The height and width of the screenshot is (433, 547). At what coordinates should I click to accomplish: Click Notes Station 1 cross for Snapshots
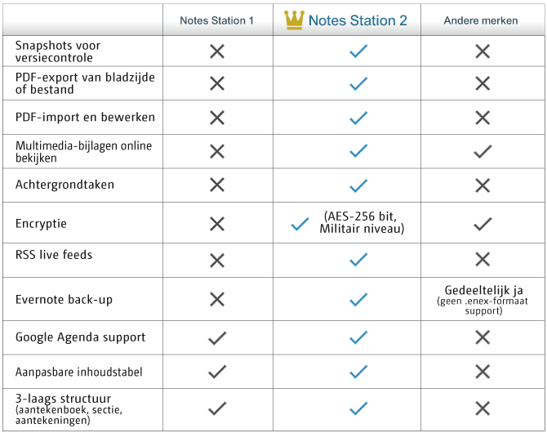pos(217,51)
